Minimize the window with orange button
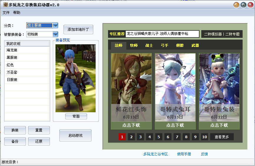The width and height of the screenshot is (255, 166). pyautogui.click(x=236, y=5)
